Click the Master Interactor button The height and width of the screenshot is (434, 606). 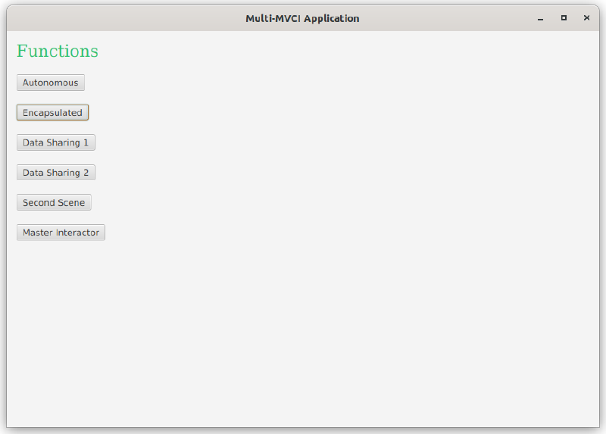[61, 233]
